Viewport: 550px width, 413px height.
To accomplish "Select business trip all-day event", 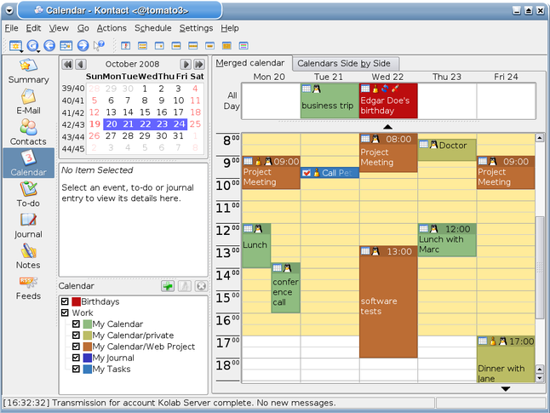I will tap(329, 101).
